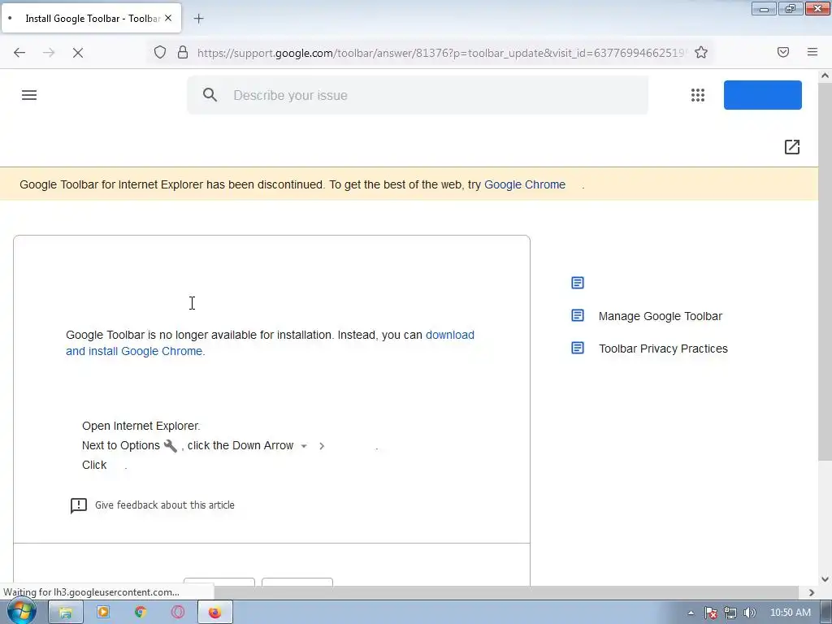Close the Install Google Toolbar tab
The width and height of the screenshot is (832, 624).
coord(168,18)
